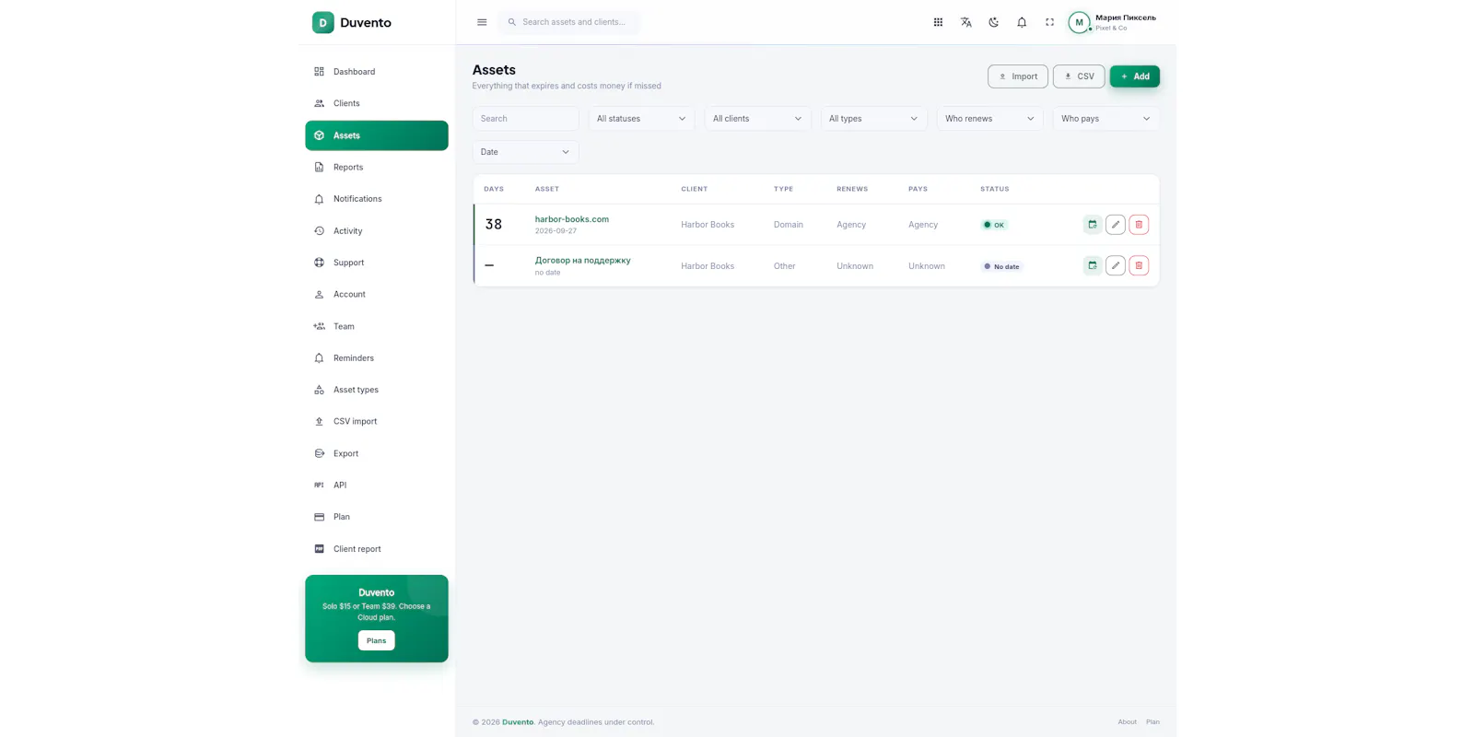Delete the Договор на поддержку asset
The height and width of the screenshot is (737, 1474).
coord(1139,265)
